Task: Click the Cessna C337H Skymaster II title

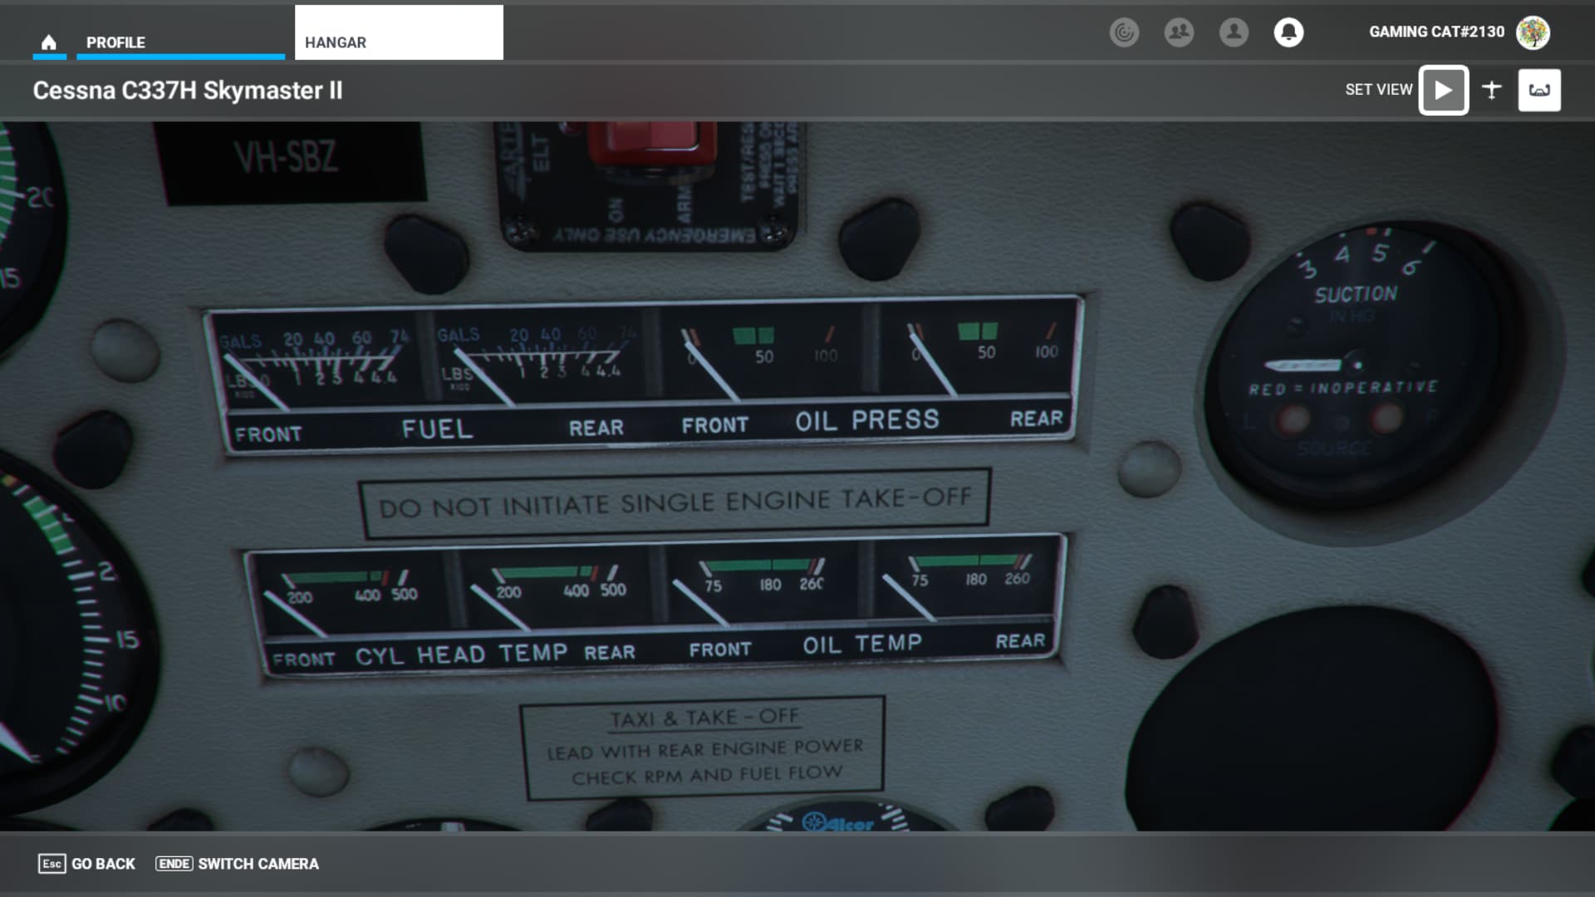Action: [x=188, y=91]
